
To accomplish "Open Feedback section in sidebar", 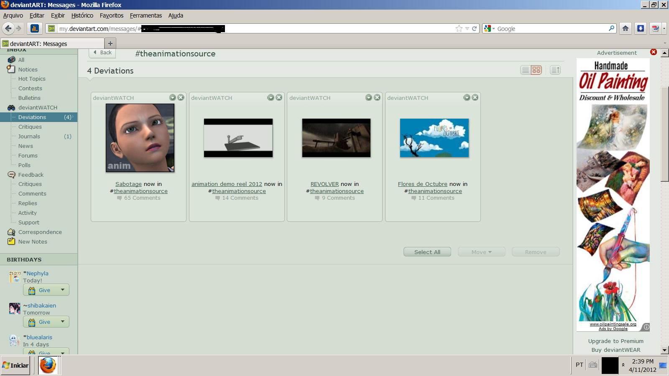I will pyautogui.click(x=31, y=175).
